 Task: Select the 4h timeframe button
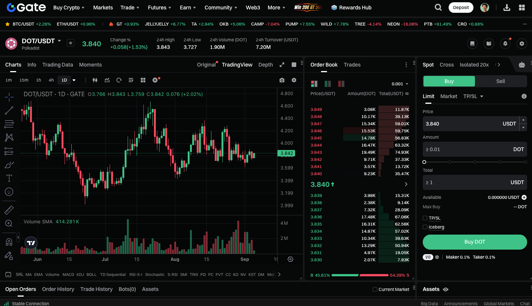pos(51,80)
